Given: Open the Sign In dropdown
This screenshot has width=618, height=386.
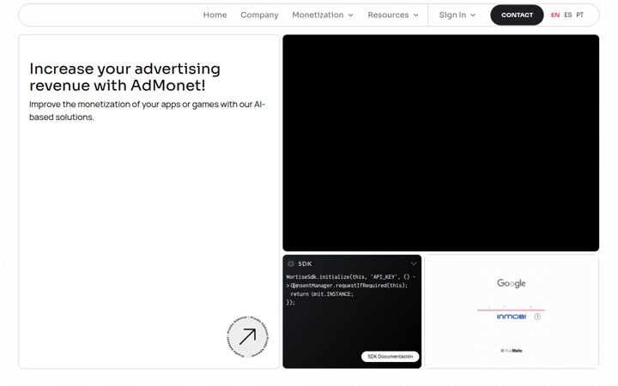Looking at the screenshot, I should tap(457, 15).
